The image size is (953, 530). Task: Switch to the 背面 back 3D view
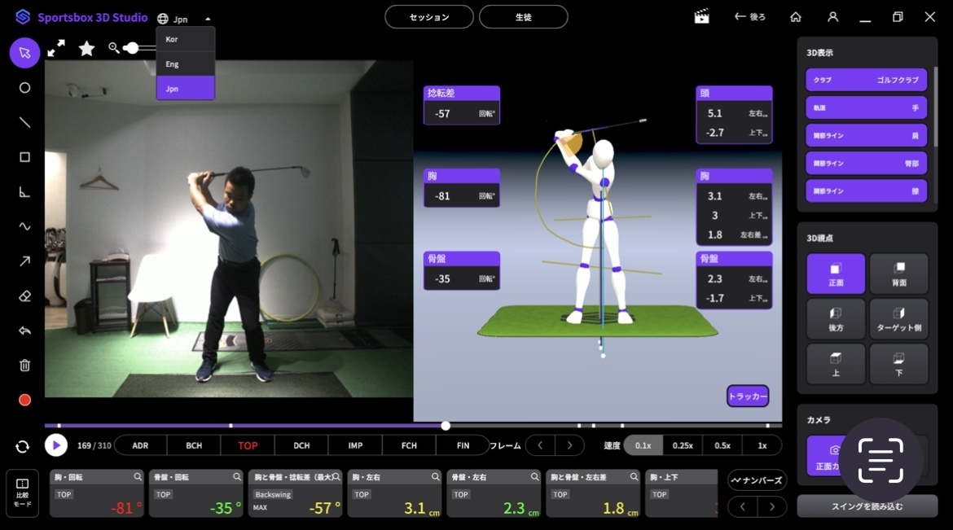click(898, 274)
